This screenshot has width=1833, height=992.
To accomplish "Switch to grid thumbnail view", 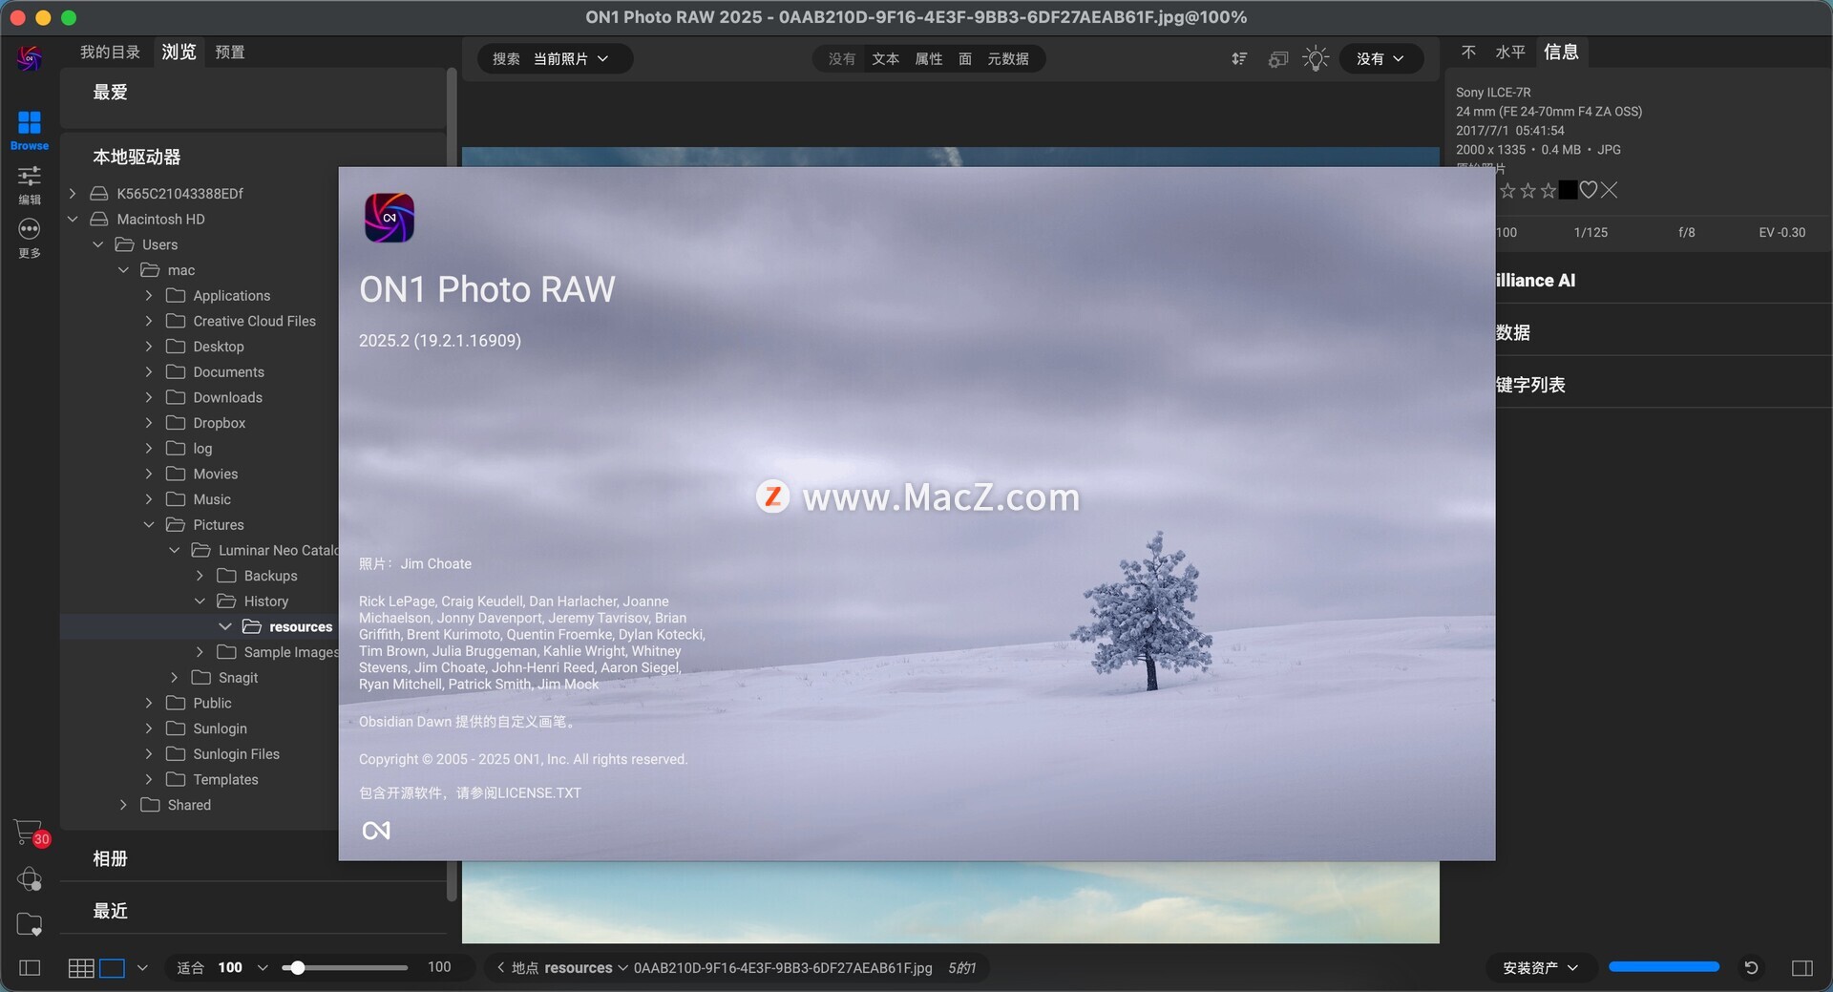I will coord(81,968).
